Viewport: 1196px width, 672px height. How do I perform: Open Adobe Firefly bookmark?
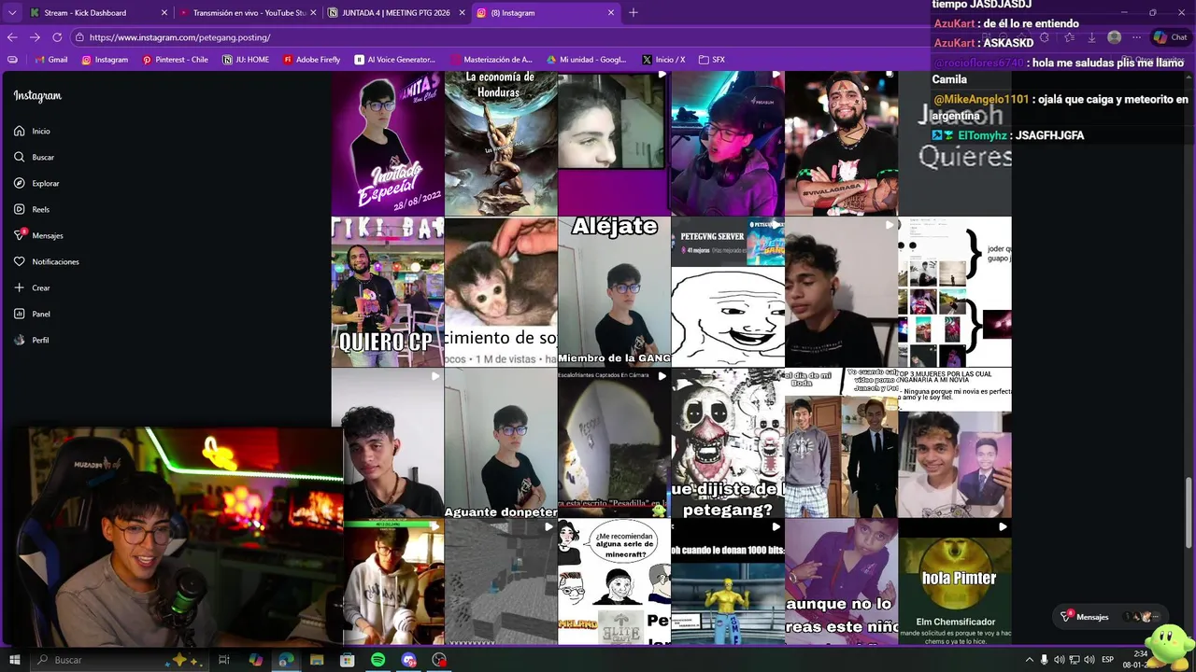coord(311,60)
